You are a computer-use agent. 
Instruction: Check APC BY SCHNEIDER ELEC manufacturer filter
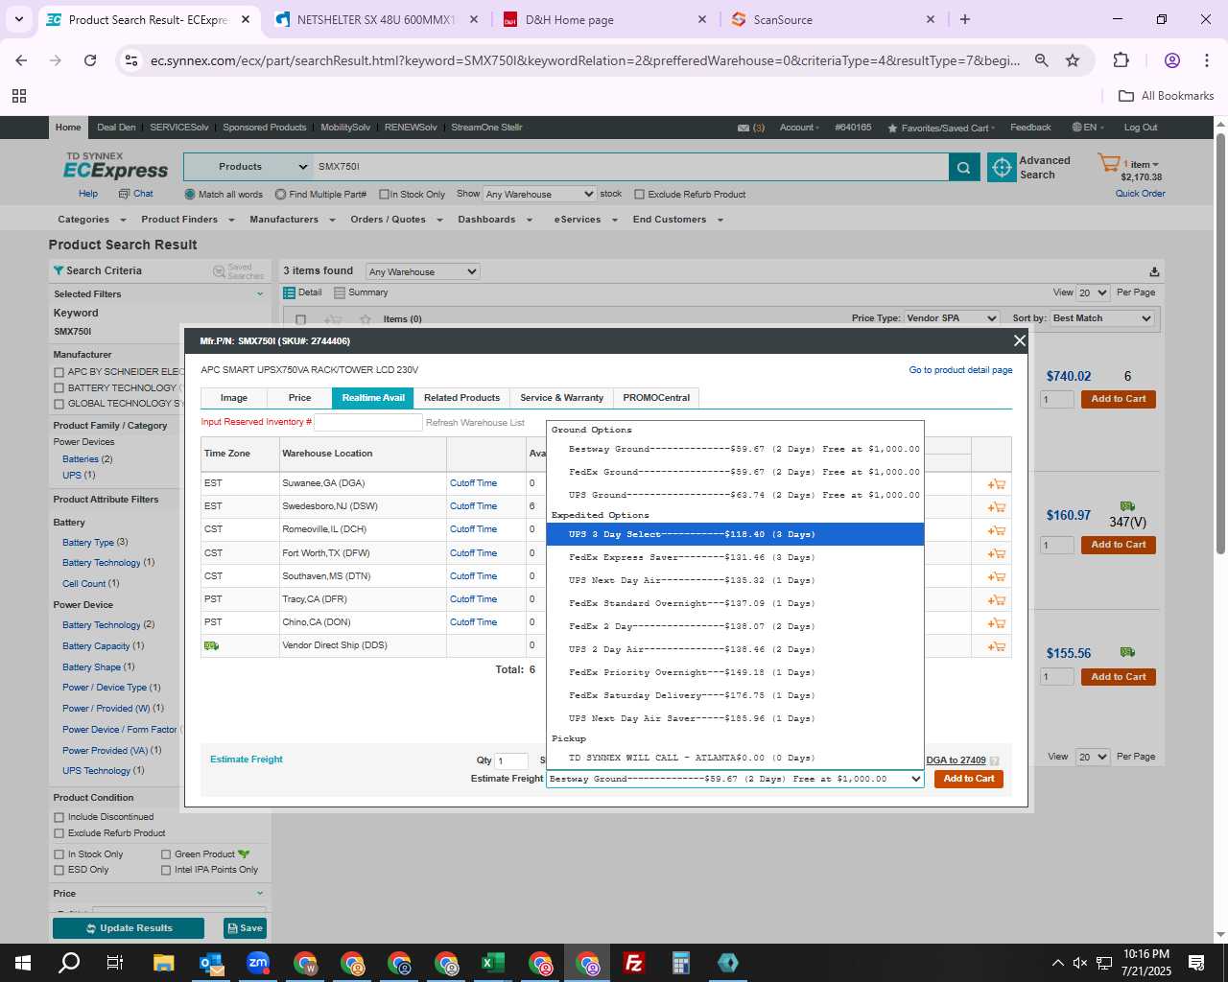coord(59,372)
